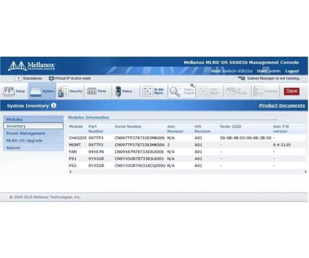Screen dimensions: 309x258
Task: Click the copyright Mellanox Technologies footer text
Action: [45, 197]
